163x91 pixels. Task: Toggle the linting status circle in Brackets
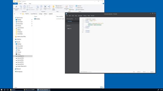click(148, 72)
